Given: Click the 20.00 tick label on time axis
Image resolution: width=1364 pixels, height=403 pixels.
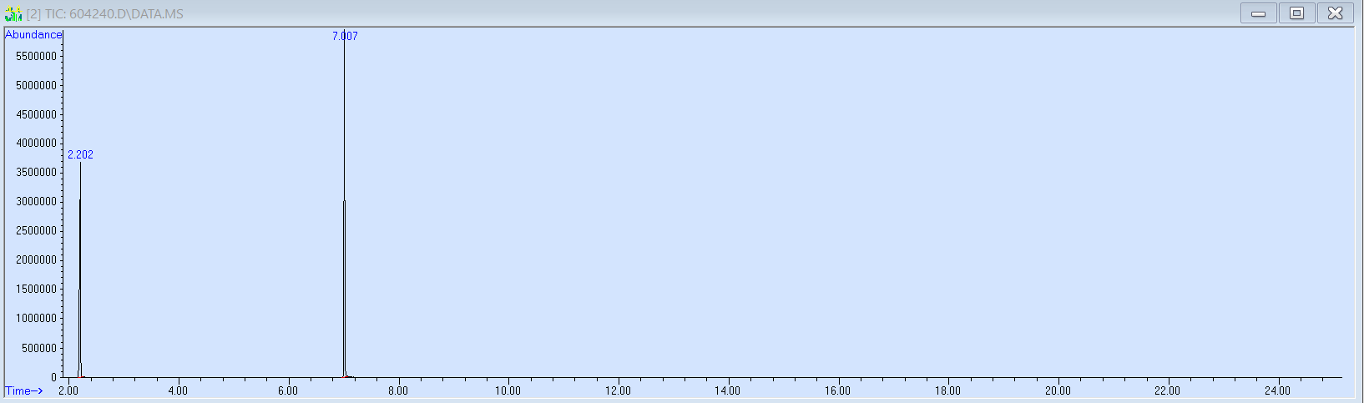Looking at the screenshot, I should 1058,390.
